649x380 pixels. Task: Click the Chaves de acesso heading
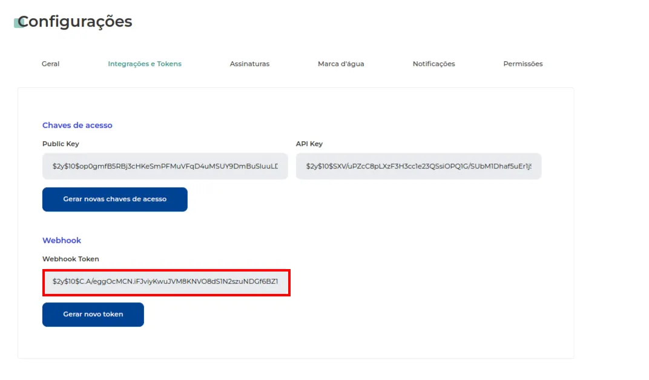pyautogui.click(x=77, y=125)
